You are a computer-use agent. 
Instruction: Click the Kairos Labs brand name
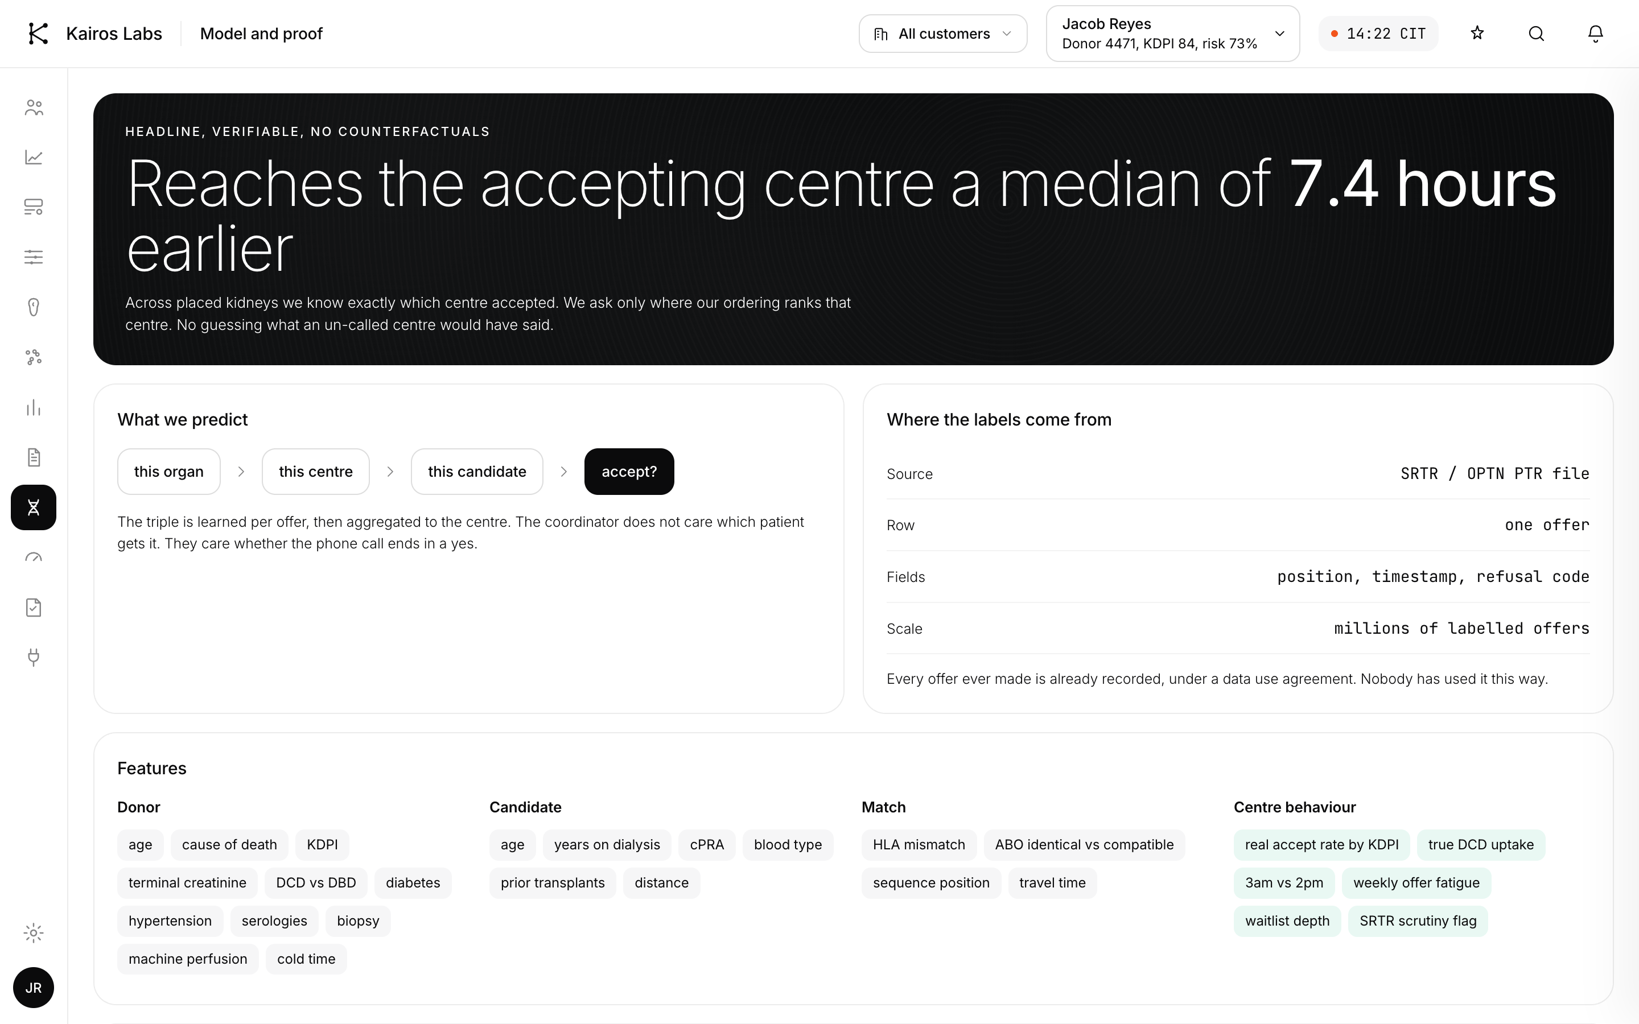tap(114, 33)
